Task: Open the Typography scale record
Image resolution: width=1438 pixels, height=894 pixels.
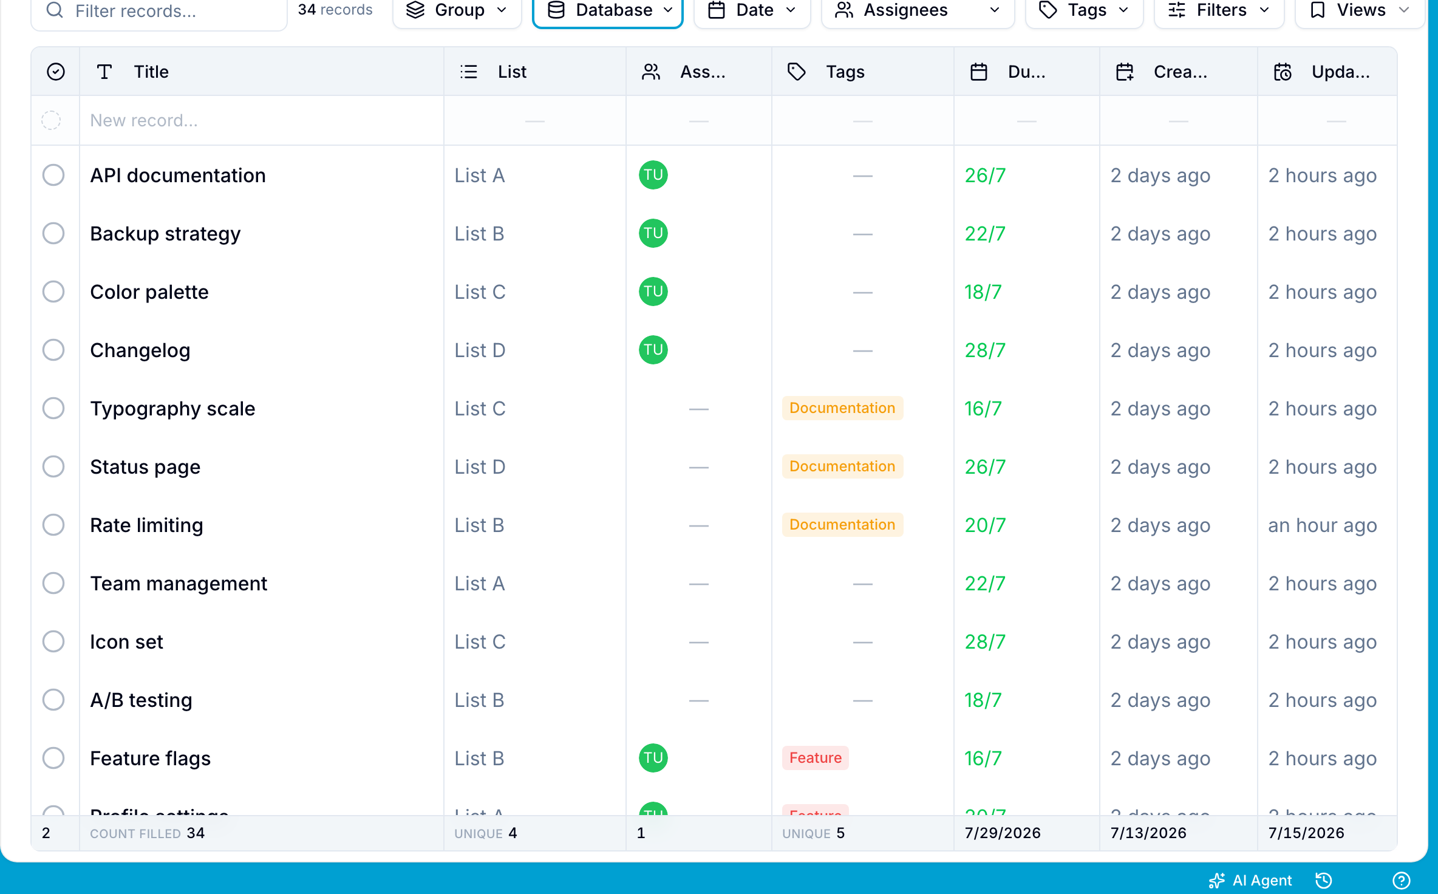Action: coord(172,408)
